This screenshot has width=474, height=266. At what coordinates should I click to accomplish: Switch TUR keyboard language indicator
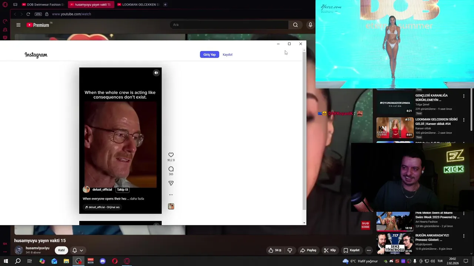pos(440,261)
